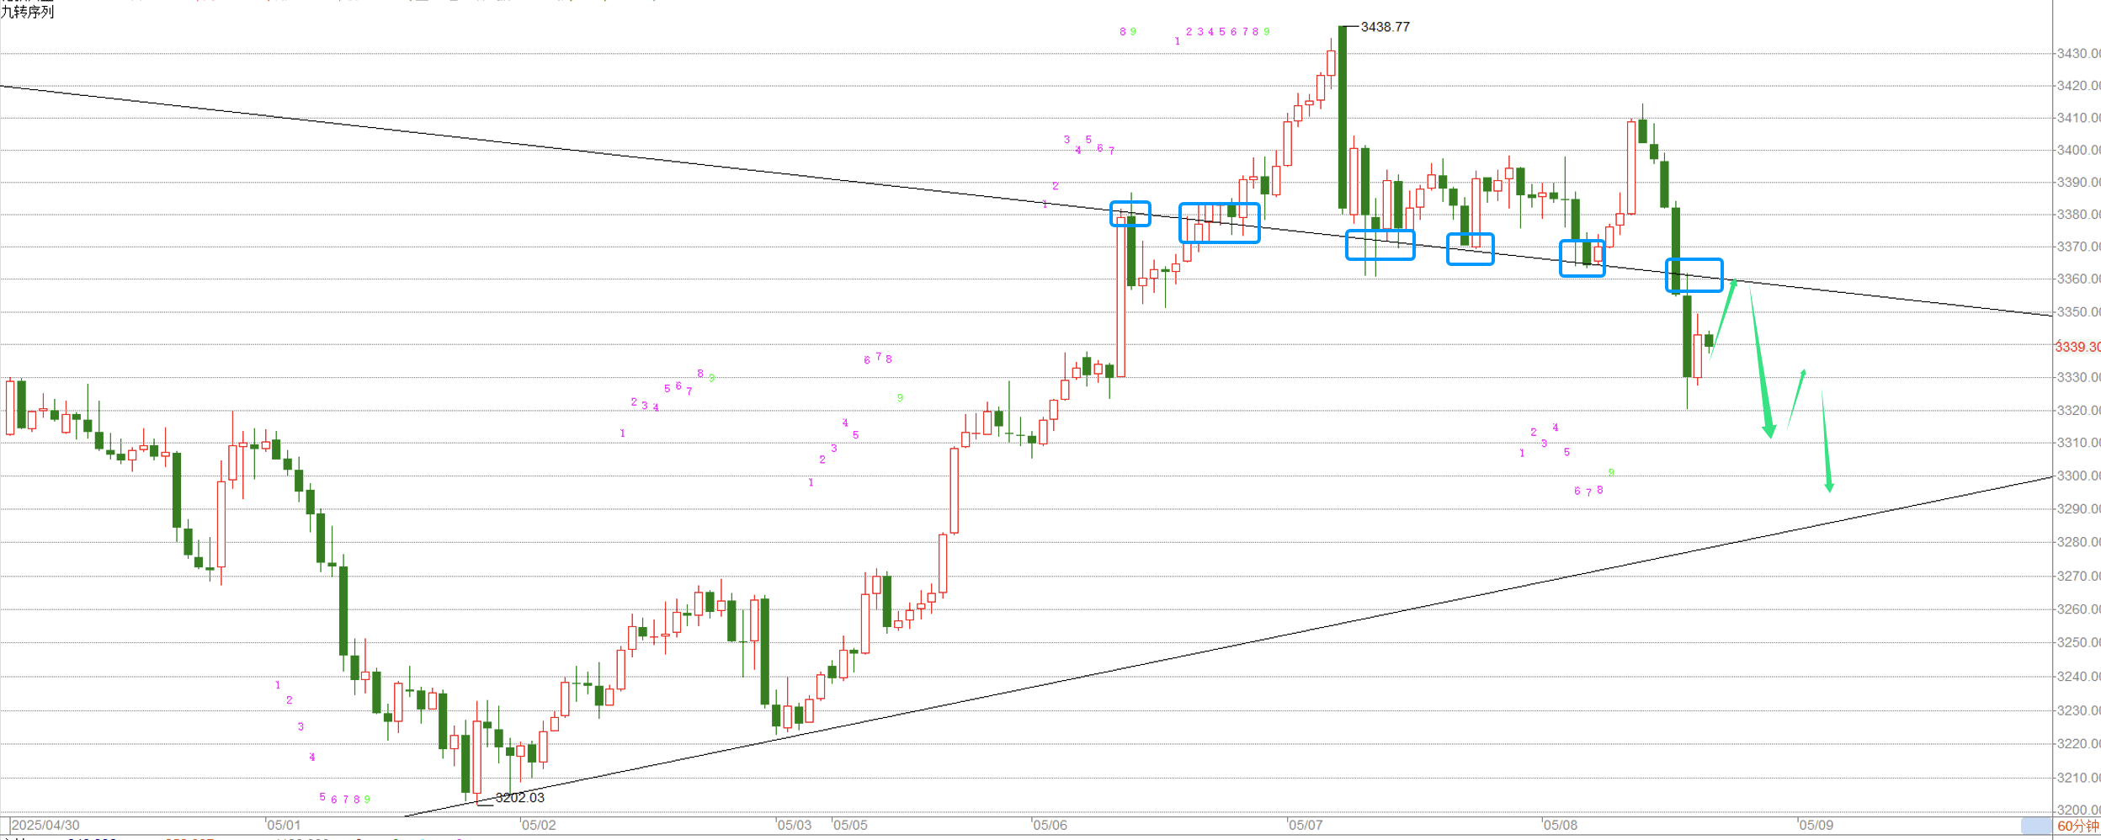Select the small green upward arrow near 3330

[x=1796, y=398]
